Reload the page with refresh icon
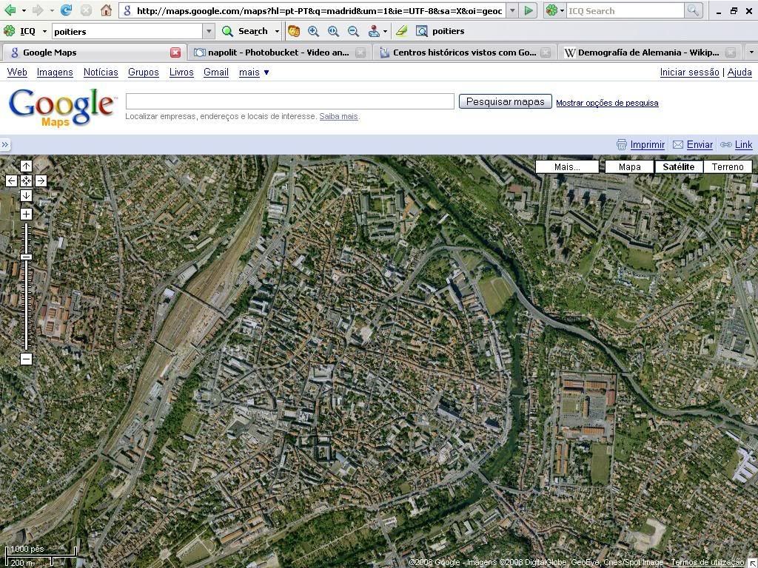Viewport: 758px width, 568px height. coord(66,10)
